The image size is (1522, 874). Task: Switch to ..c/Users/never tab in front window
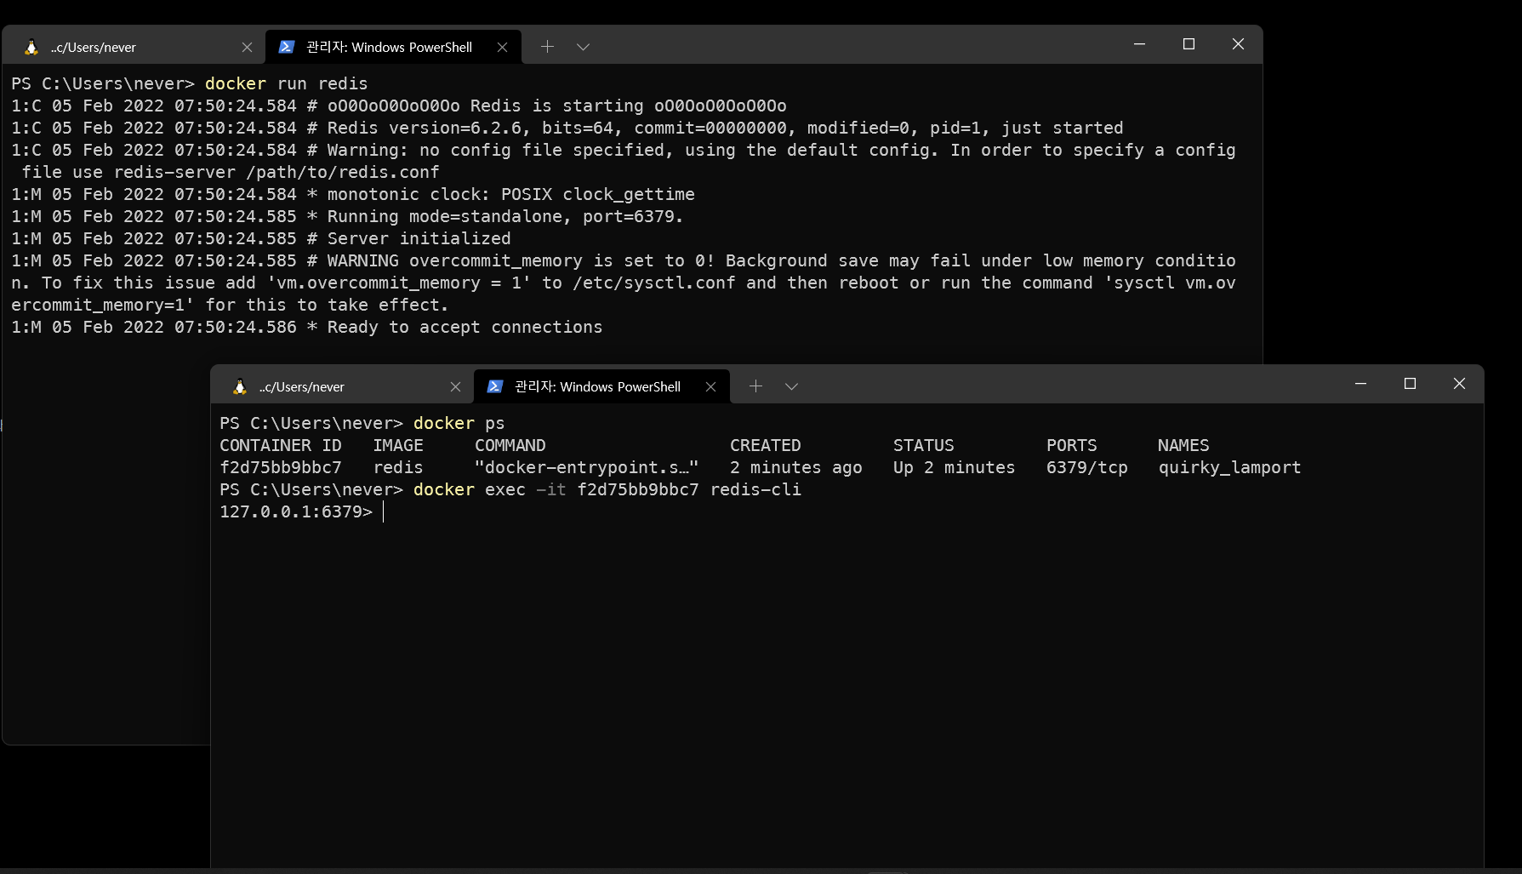tap(342, 386)
